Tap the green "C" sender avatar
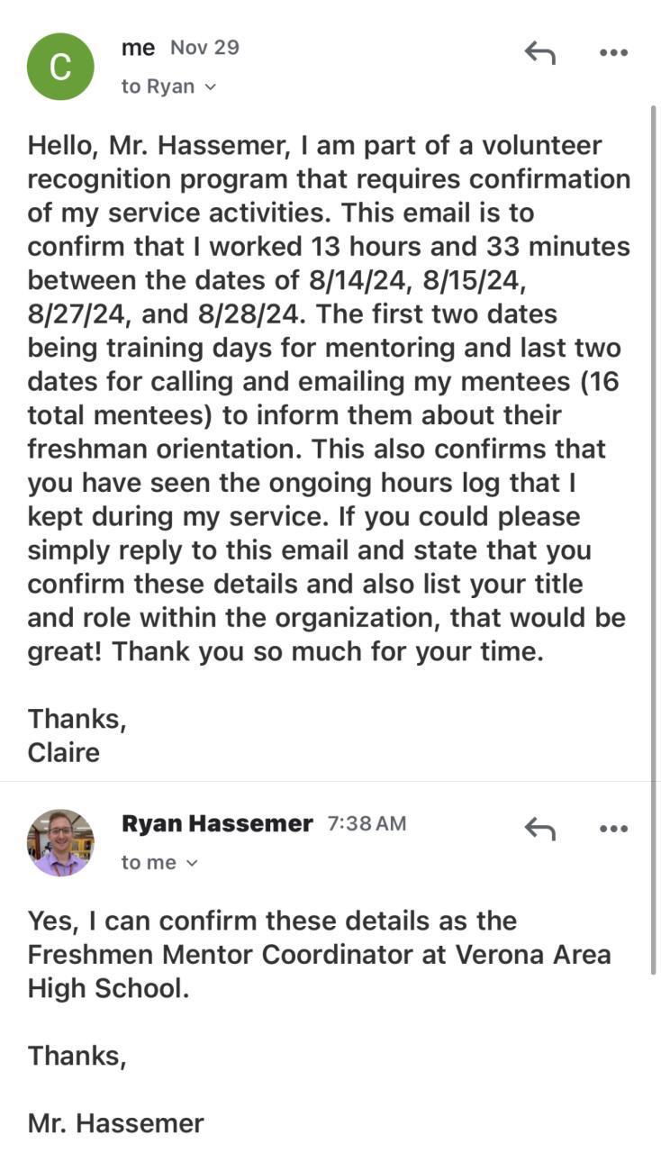Image resolution: width=661 pixels, height=1153 pixels. tap(60, 67)
